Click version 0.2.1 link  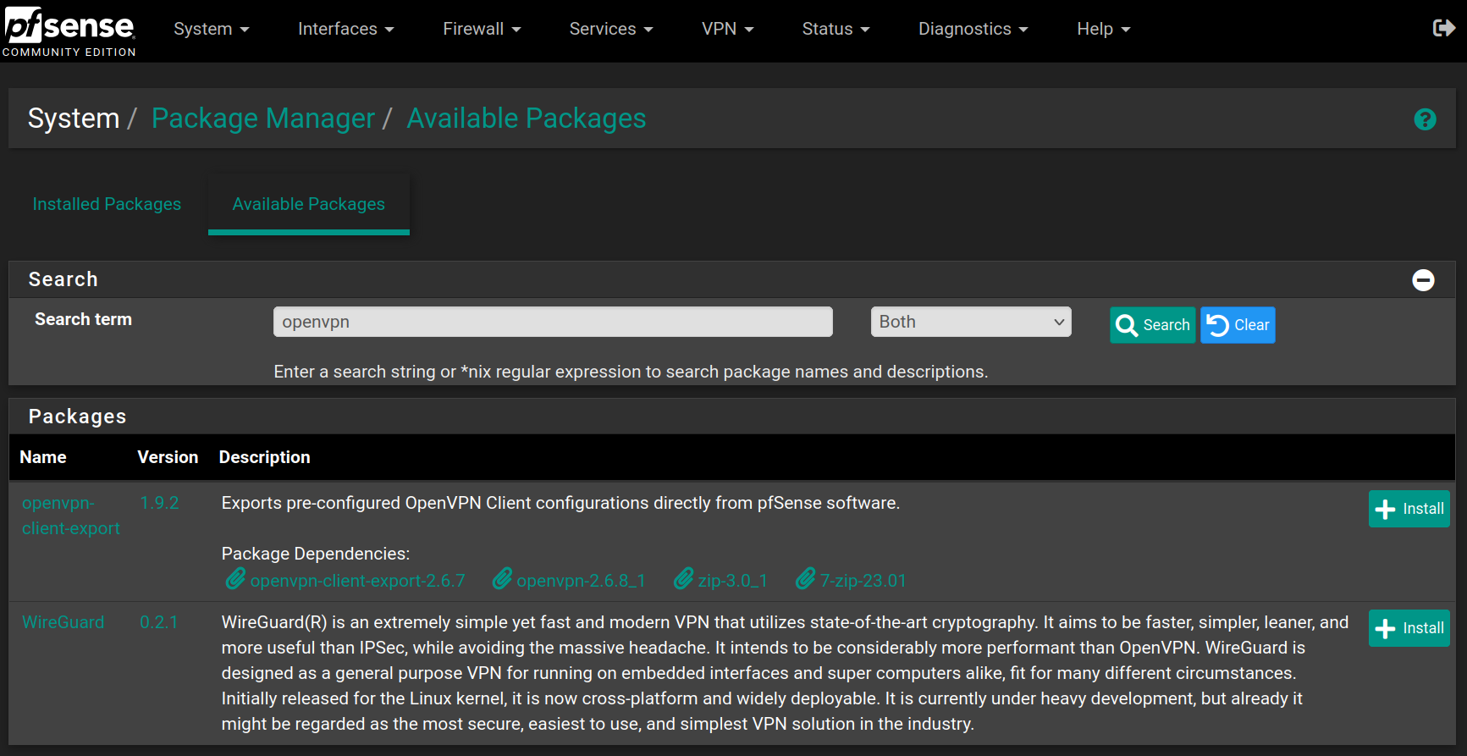(x=159, y=622)
